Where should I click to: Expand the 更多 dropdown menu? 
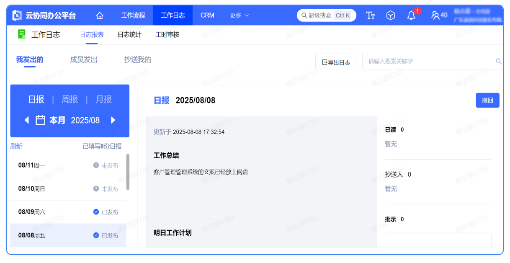(x=239, y=15)
